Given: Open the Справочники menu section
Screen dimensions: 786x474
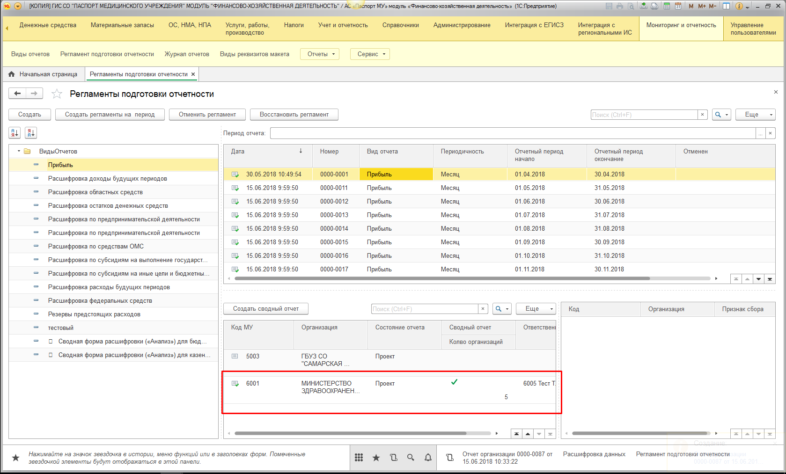Looking at the screenshot, I should coord(400,25).
